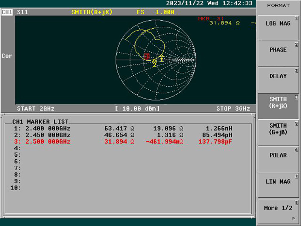The height and width of the screenshot is (226, 301).
Task: Click the 63.417 Ω resistance value
Action: coord(119,128)
